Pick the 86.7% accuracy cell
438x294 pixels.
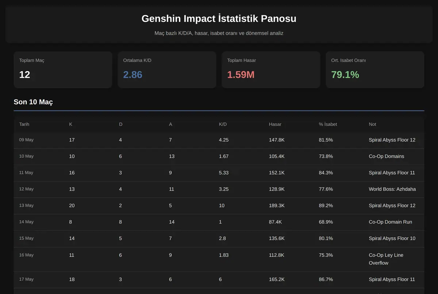[326, 279]
